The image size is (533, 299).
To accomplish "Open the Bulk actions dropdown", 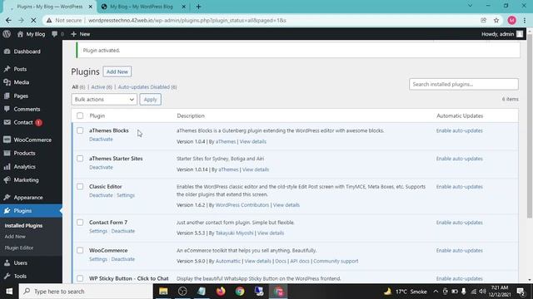I will [104, 100].
